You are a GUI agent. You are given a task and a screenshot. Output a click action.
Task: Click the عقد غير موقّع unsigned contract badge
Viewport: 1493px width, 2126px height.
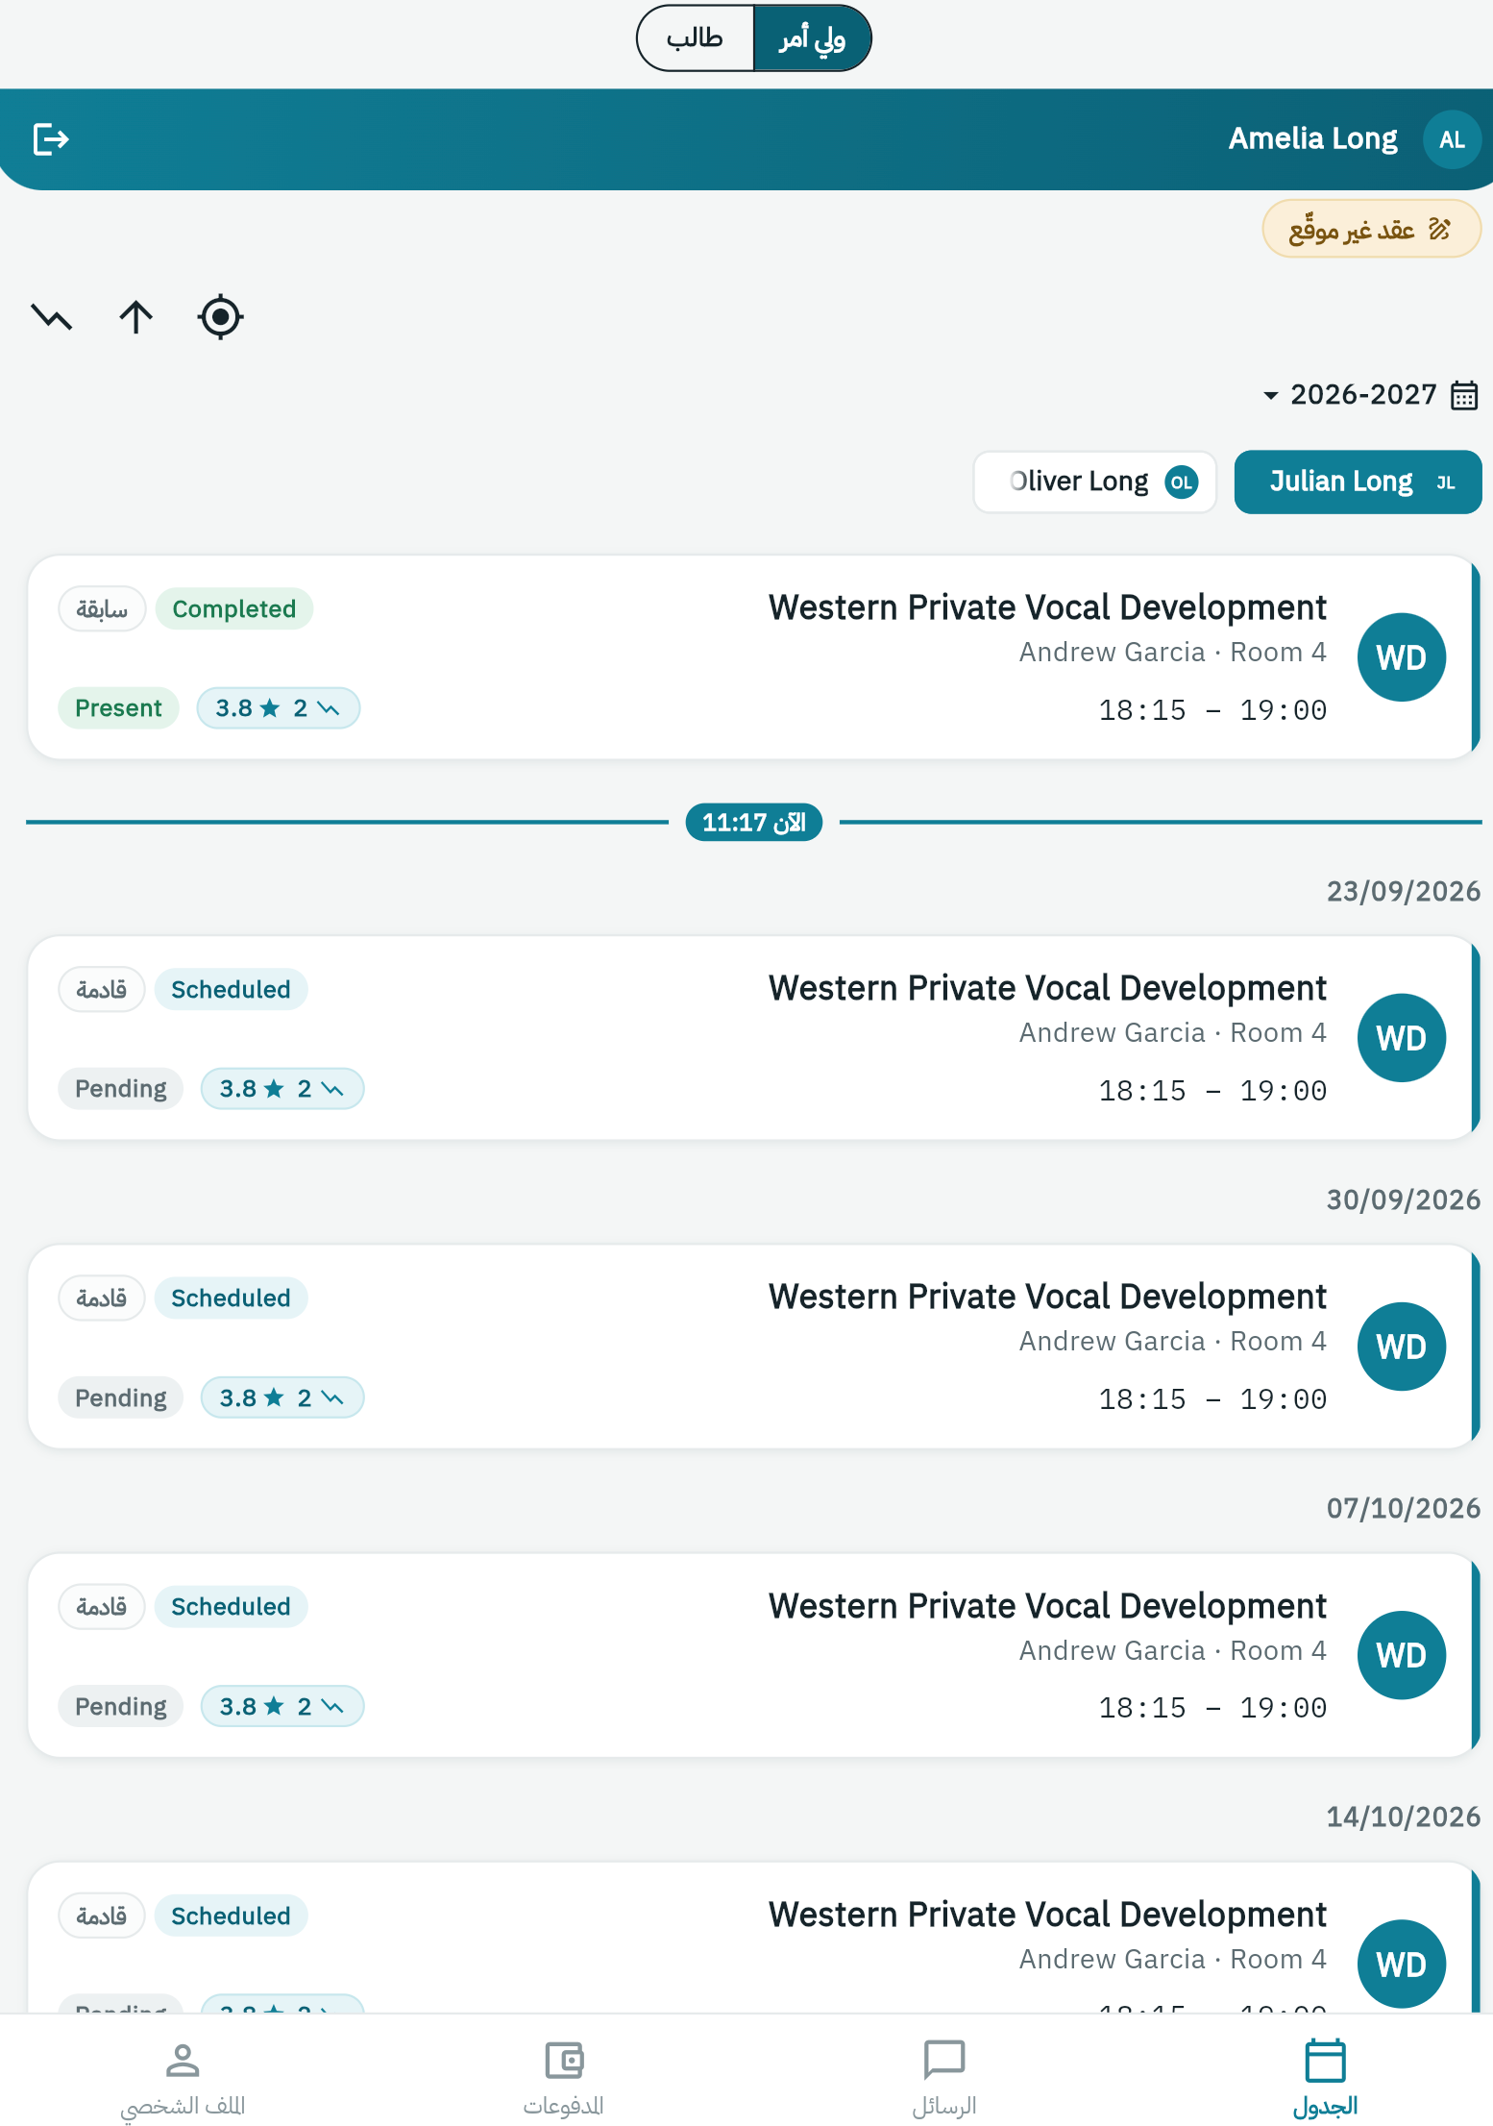coord(1371,229)
